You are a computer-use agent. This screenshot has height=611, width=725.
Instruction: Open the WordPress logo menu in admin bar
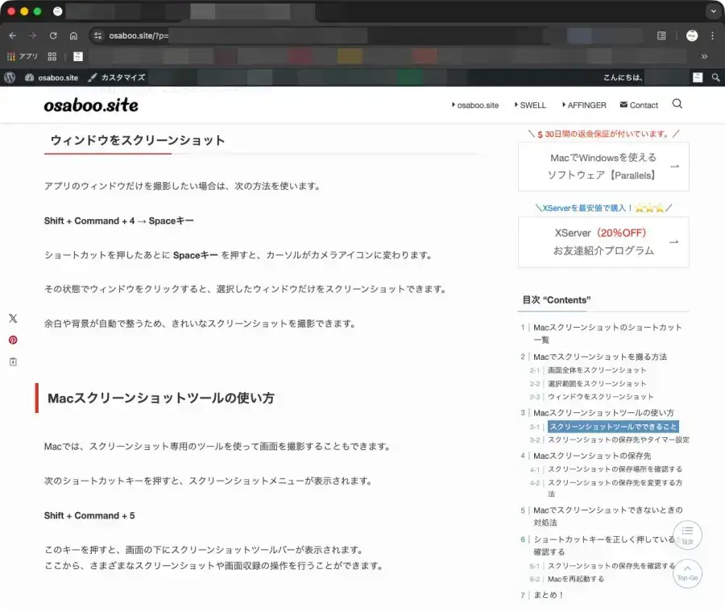pos(8,77)
